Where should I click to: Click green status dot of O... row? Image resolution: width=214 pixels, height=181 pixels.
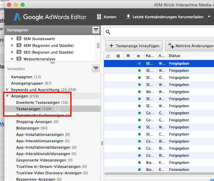point(139,78)
